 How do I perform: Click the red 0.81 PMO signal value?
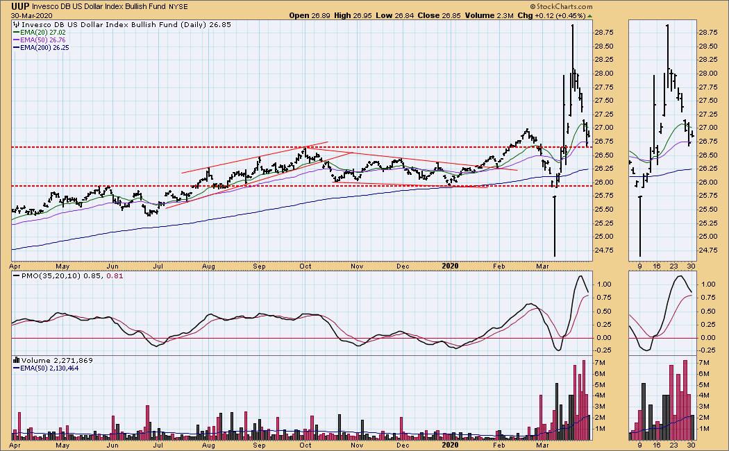[115, 276]
